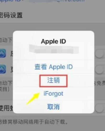Open the iForgot option
Image resolution: width=105 pixels, height=131 pixels.
(x=53, y=94)
